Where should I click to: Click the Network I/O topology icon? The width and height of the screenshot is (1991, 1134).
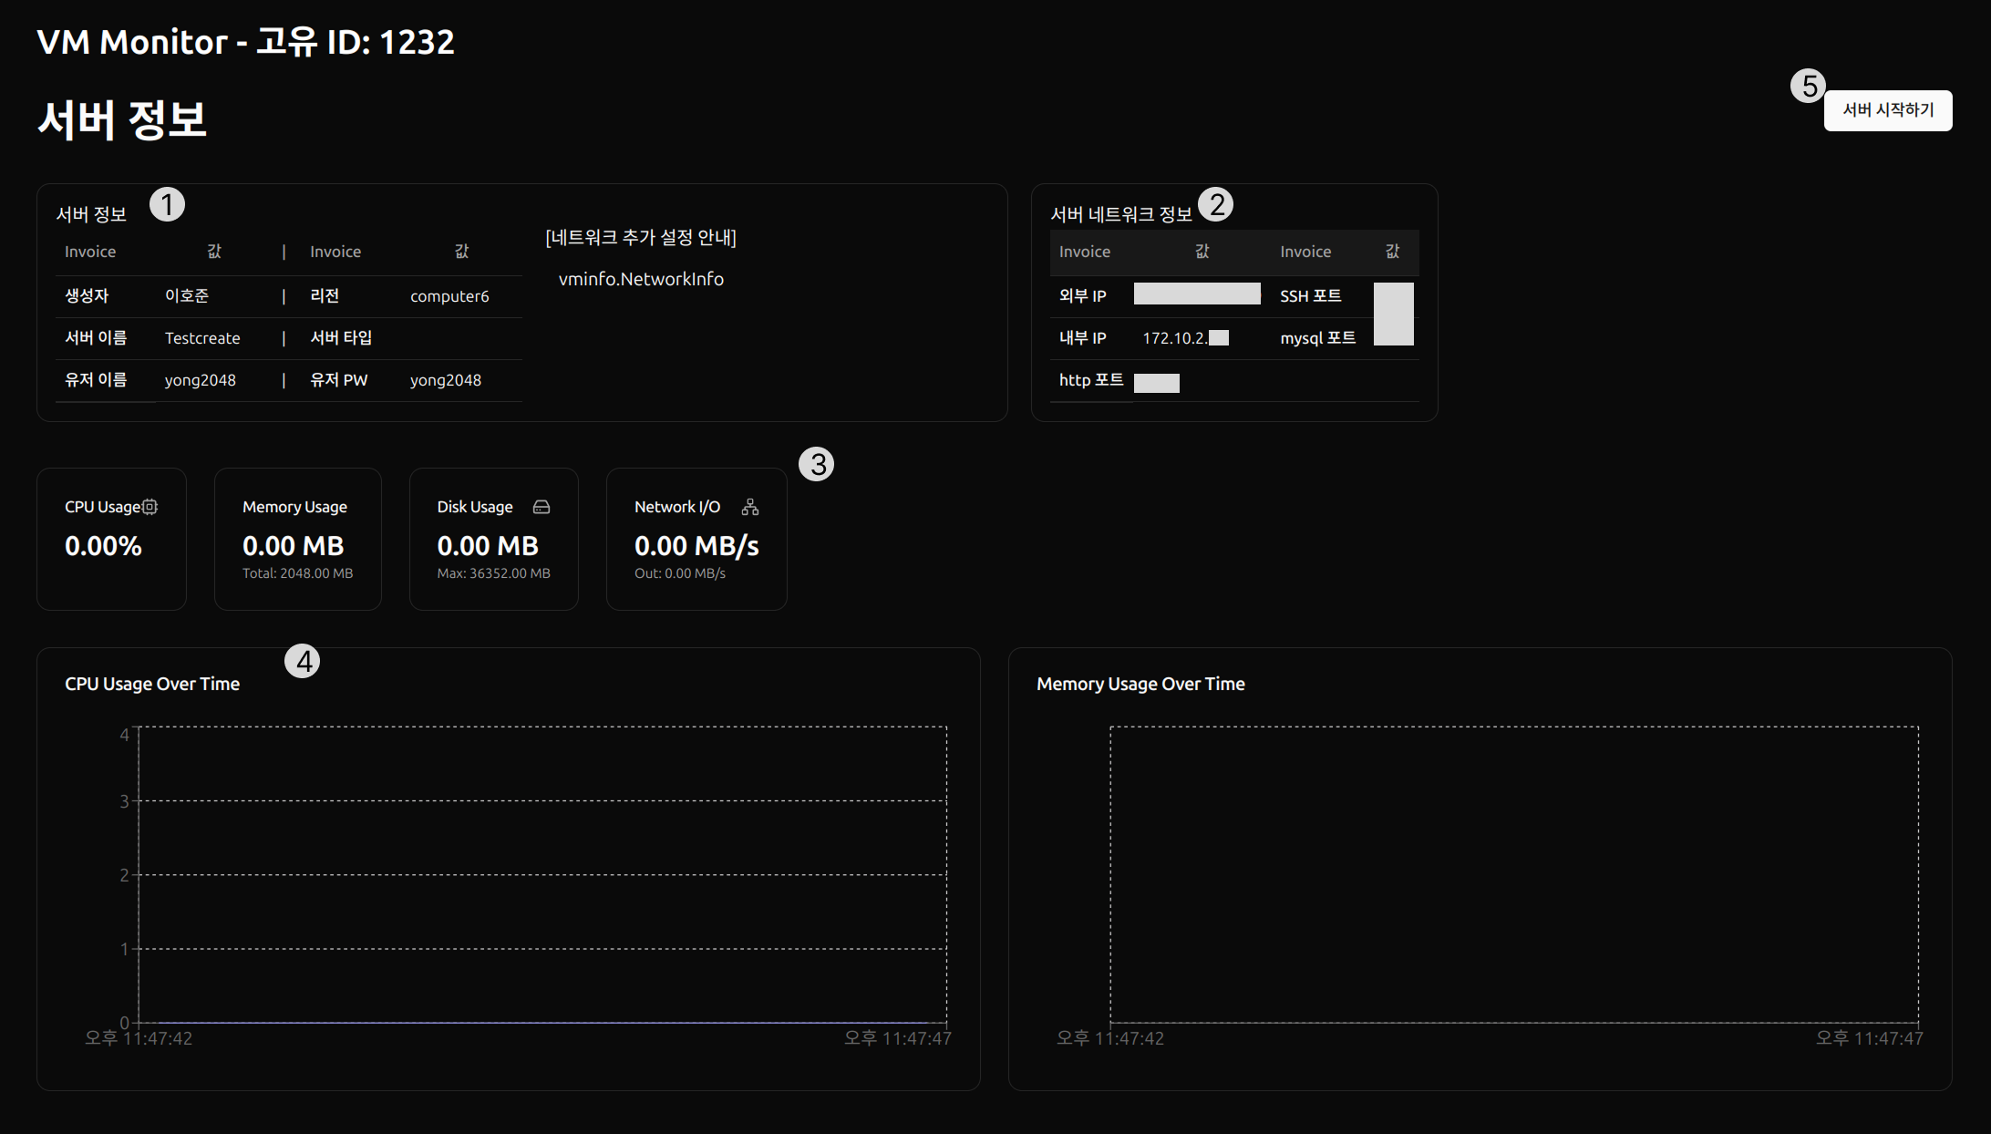[750, 507]
